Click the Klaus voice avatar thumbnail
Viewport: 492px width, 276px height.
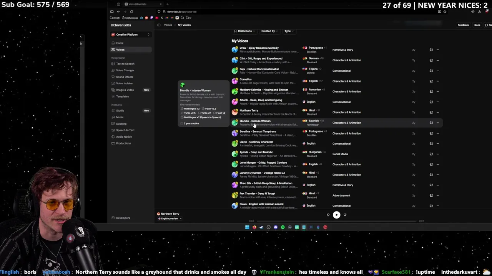234,206
